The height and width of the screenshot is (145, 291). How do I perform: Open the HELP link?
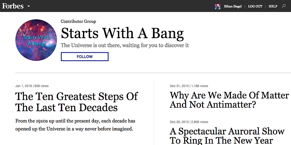(273, 7)
